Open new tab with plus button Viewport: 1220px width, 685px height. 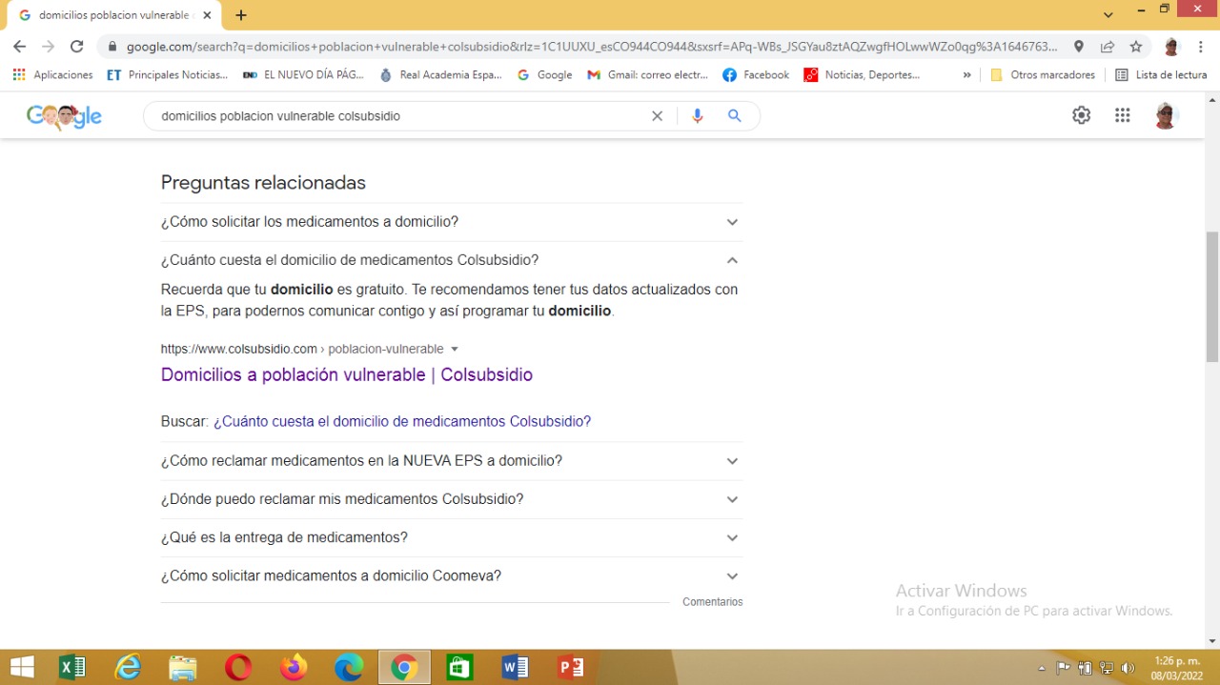[241, 15]
